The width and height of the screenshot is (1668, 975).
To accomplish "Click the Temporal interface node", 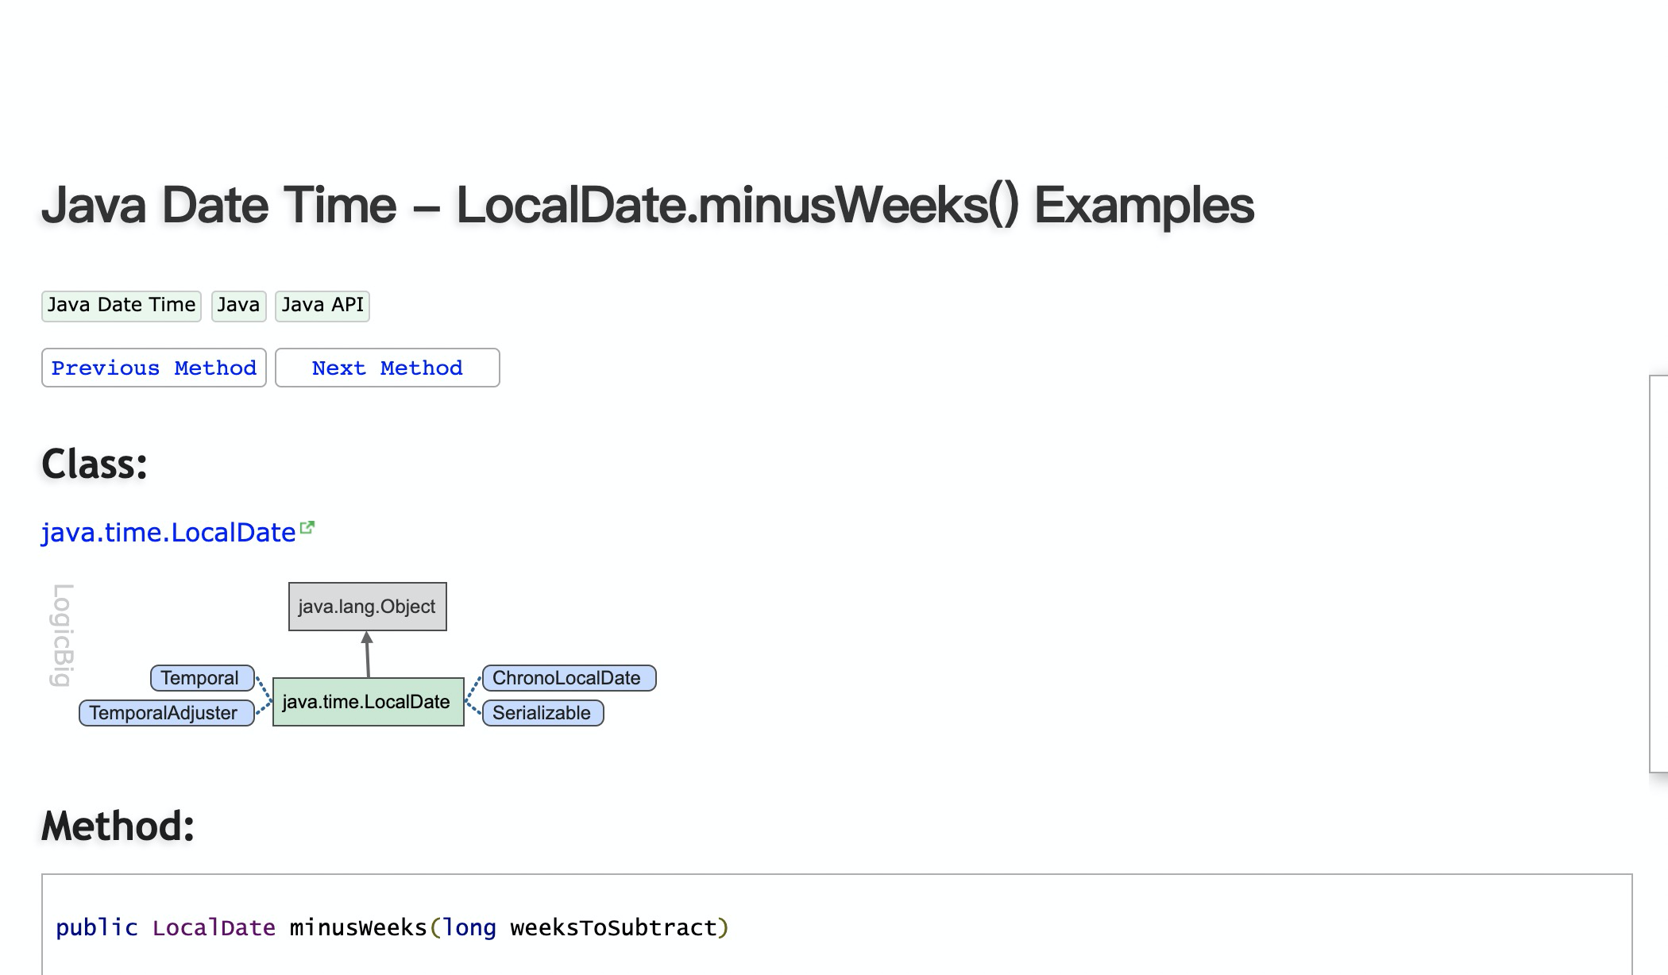I will 202,678.
